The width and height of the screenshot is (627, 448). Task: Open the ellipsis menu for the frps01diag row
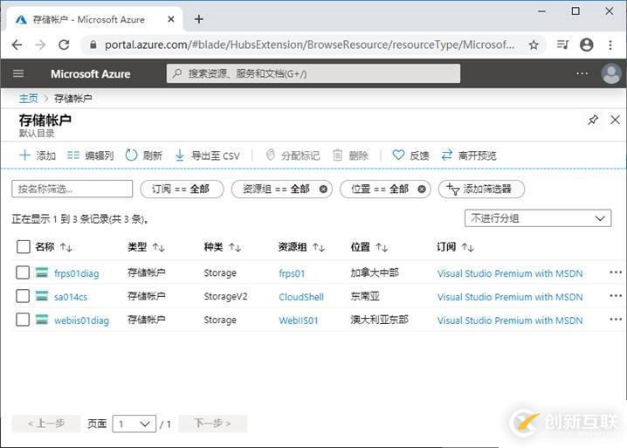pos(616,272)
